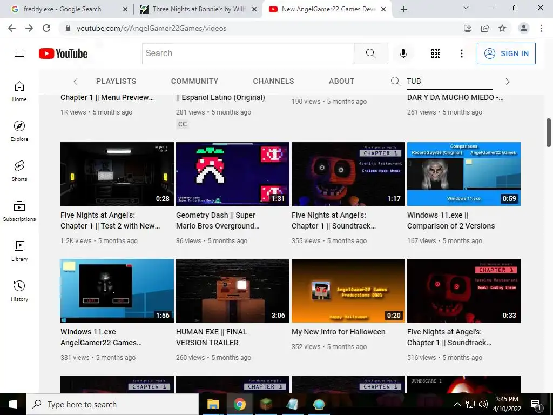Open Windows 11.exe AngelGamer22 Games title
This screenshot has height=415, width=553.
click(x=101, y=337)
